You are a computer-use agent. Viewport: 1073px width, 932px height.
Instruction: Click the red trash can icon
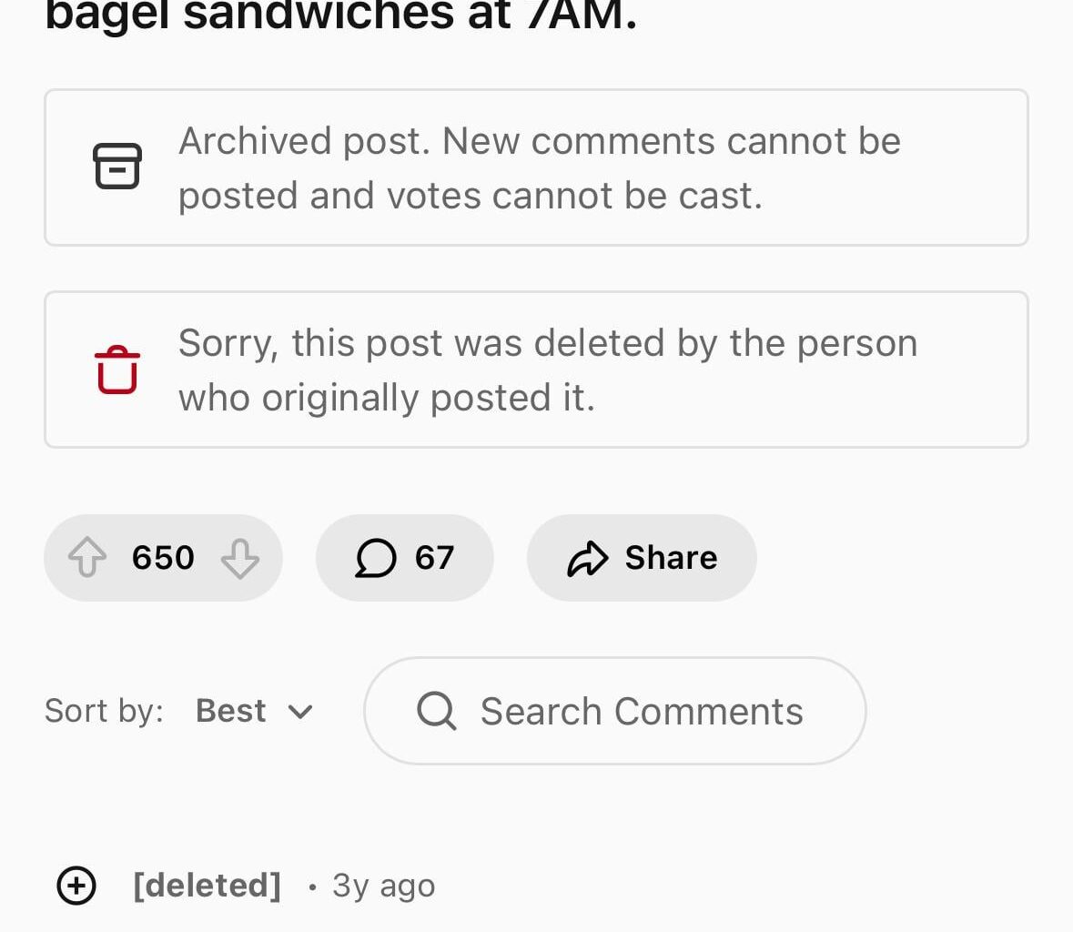[116, 369]
